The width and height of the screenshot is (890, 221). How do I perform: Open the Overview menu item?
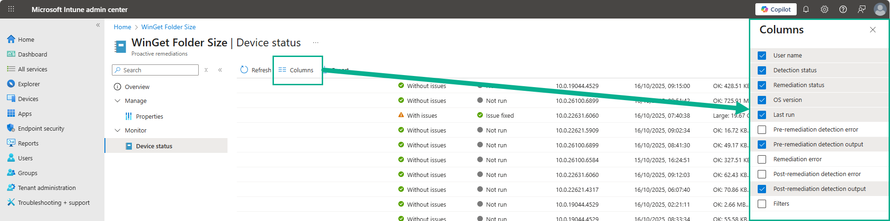pyautogui.click(x=137, y=87)
